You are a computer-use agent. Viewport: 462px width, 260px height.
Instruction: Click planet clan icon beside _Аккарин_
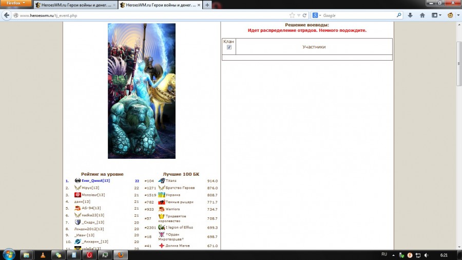78,242
